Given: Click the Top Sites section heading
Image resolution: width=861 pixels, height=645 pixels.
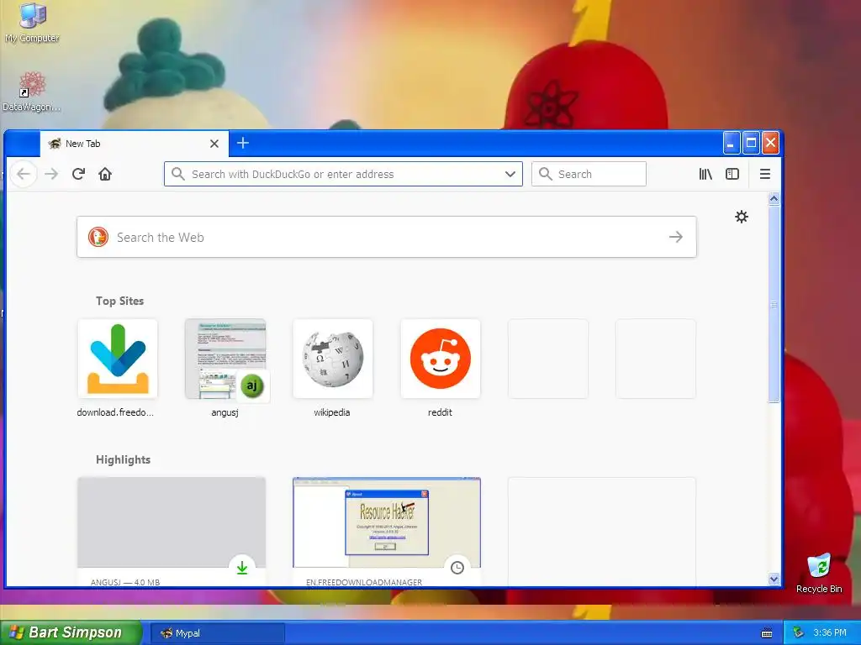Looking at the screenshot, I should (119, 301).
